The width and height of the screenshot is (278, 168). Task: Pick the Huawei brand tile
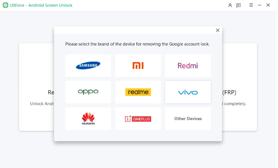click(88, 119)
